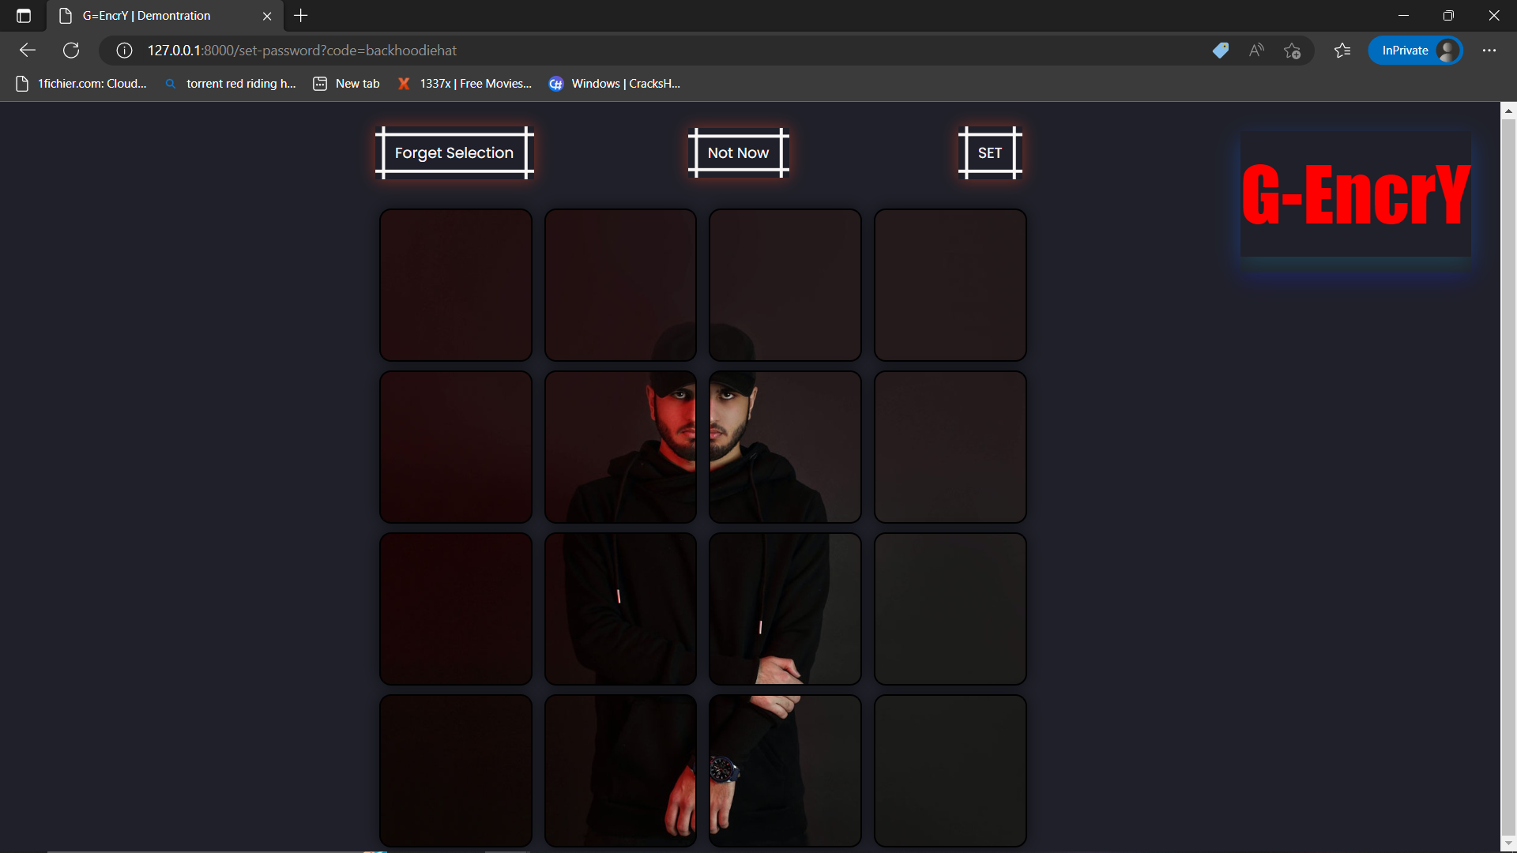Click Forget Selection to clear chosen tiles
1517x853 pixels.
click(454, 152)
